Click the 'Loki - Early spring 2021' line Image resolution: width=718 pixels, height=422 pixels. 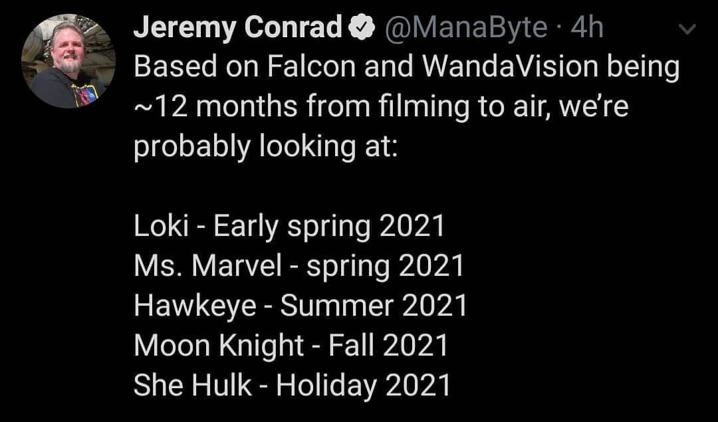point(289,227)
